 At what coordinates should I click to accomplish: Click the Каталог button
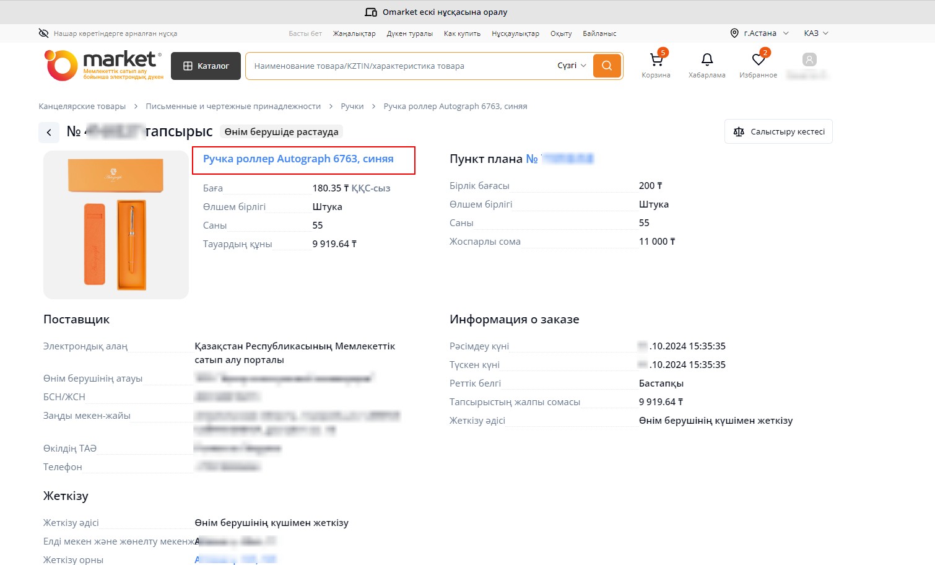(206, 66)
